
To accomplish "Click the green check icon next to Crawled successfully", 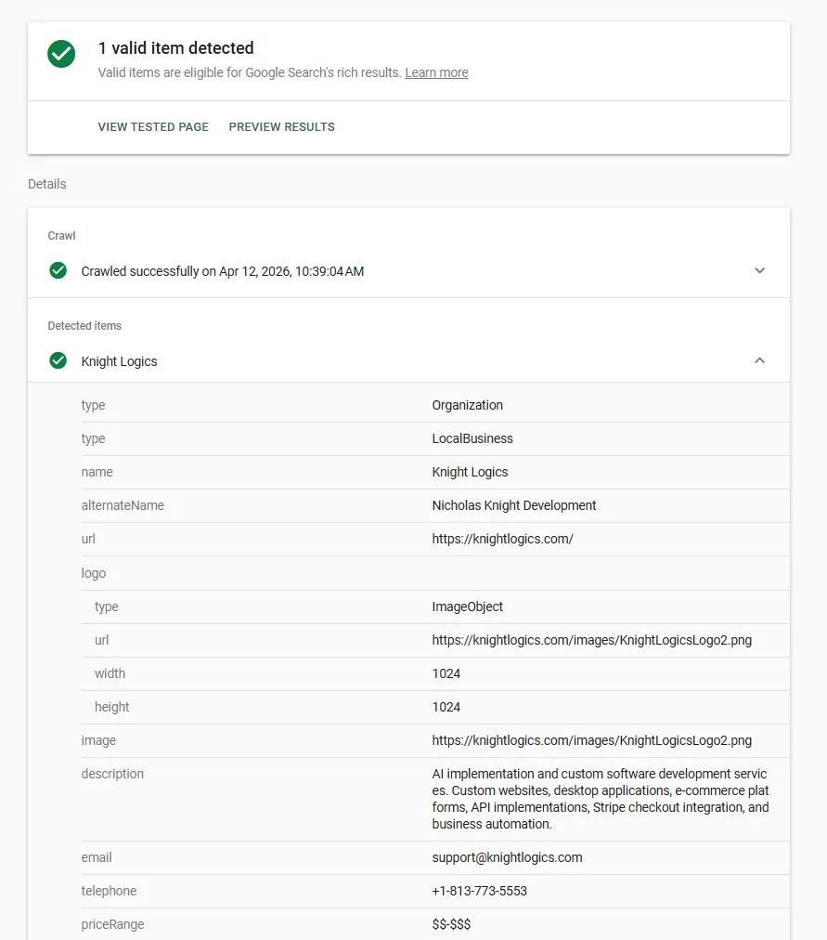I will [x=58, y=270].
